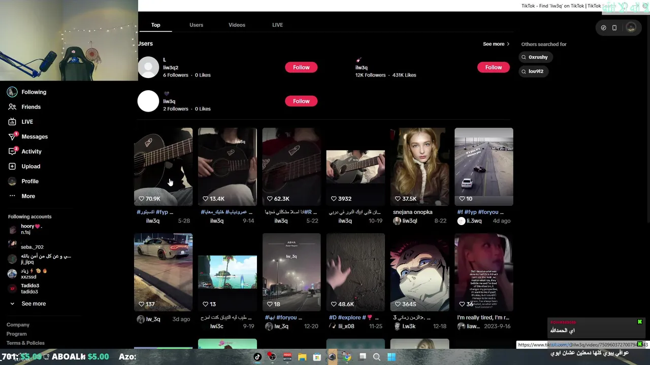Open Google Chrome from taskbar
The image size is (650, 365).
point(347,357)
